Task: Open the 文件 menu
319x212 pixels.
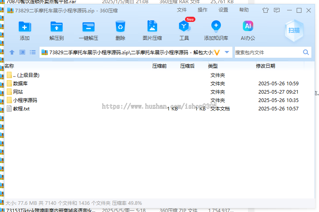Action: click(182, 10)
